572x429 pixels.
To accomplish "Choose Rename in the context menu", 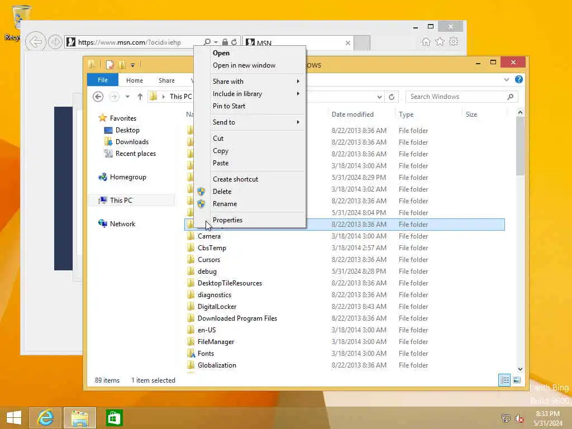I will click(250, 204).
